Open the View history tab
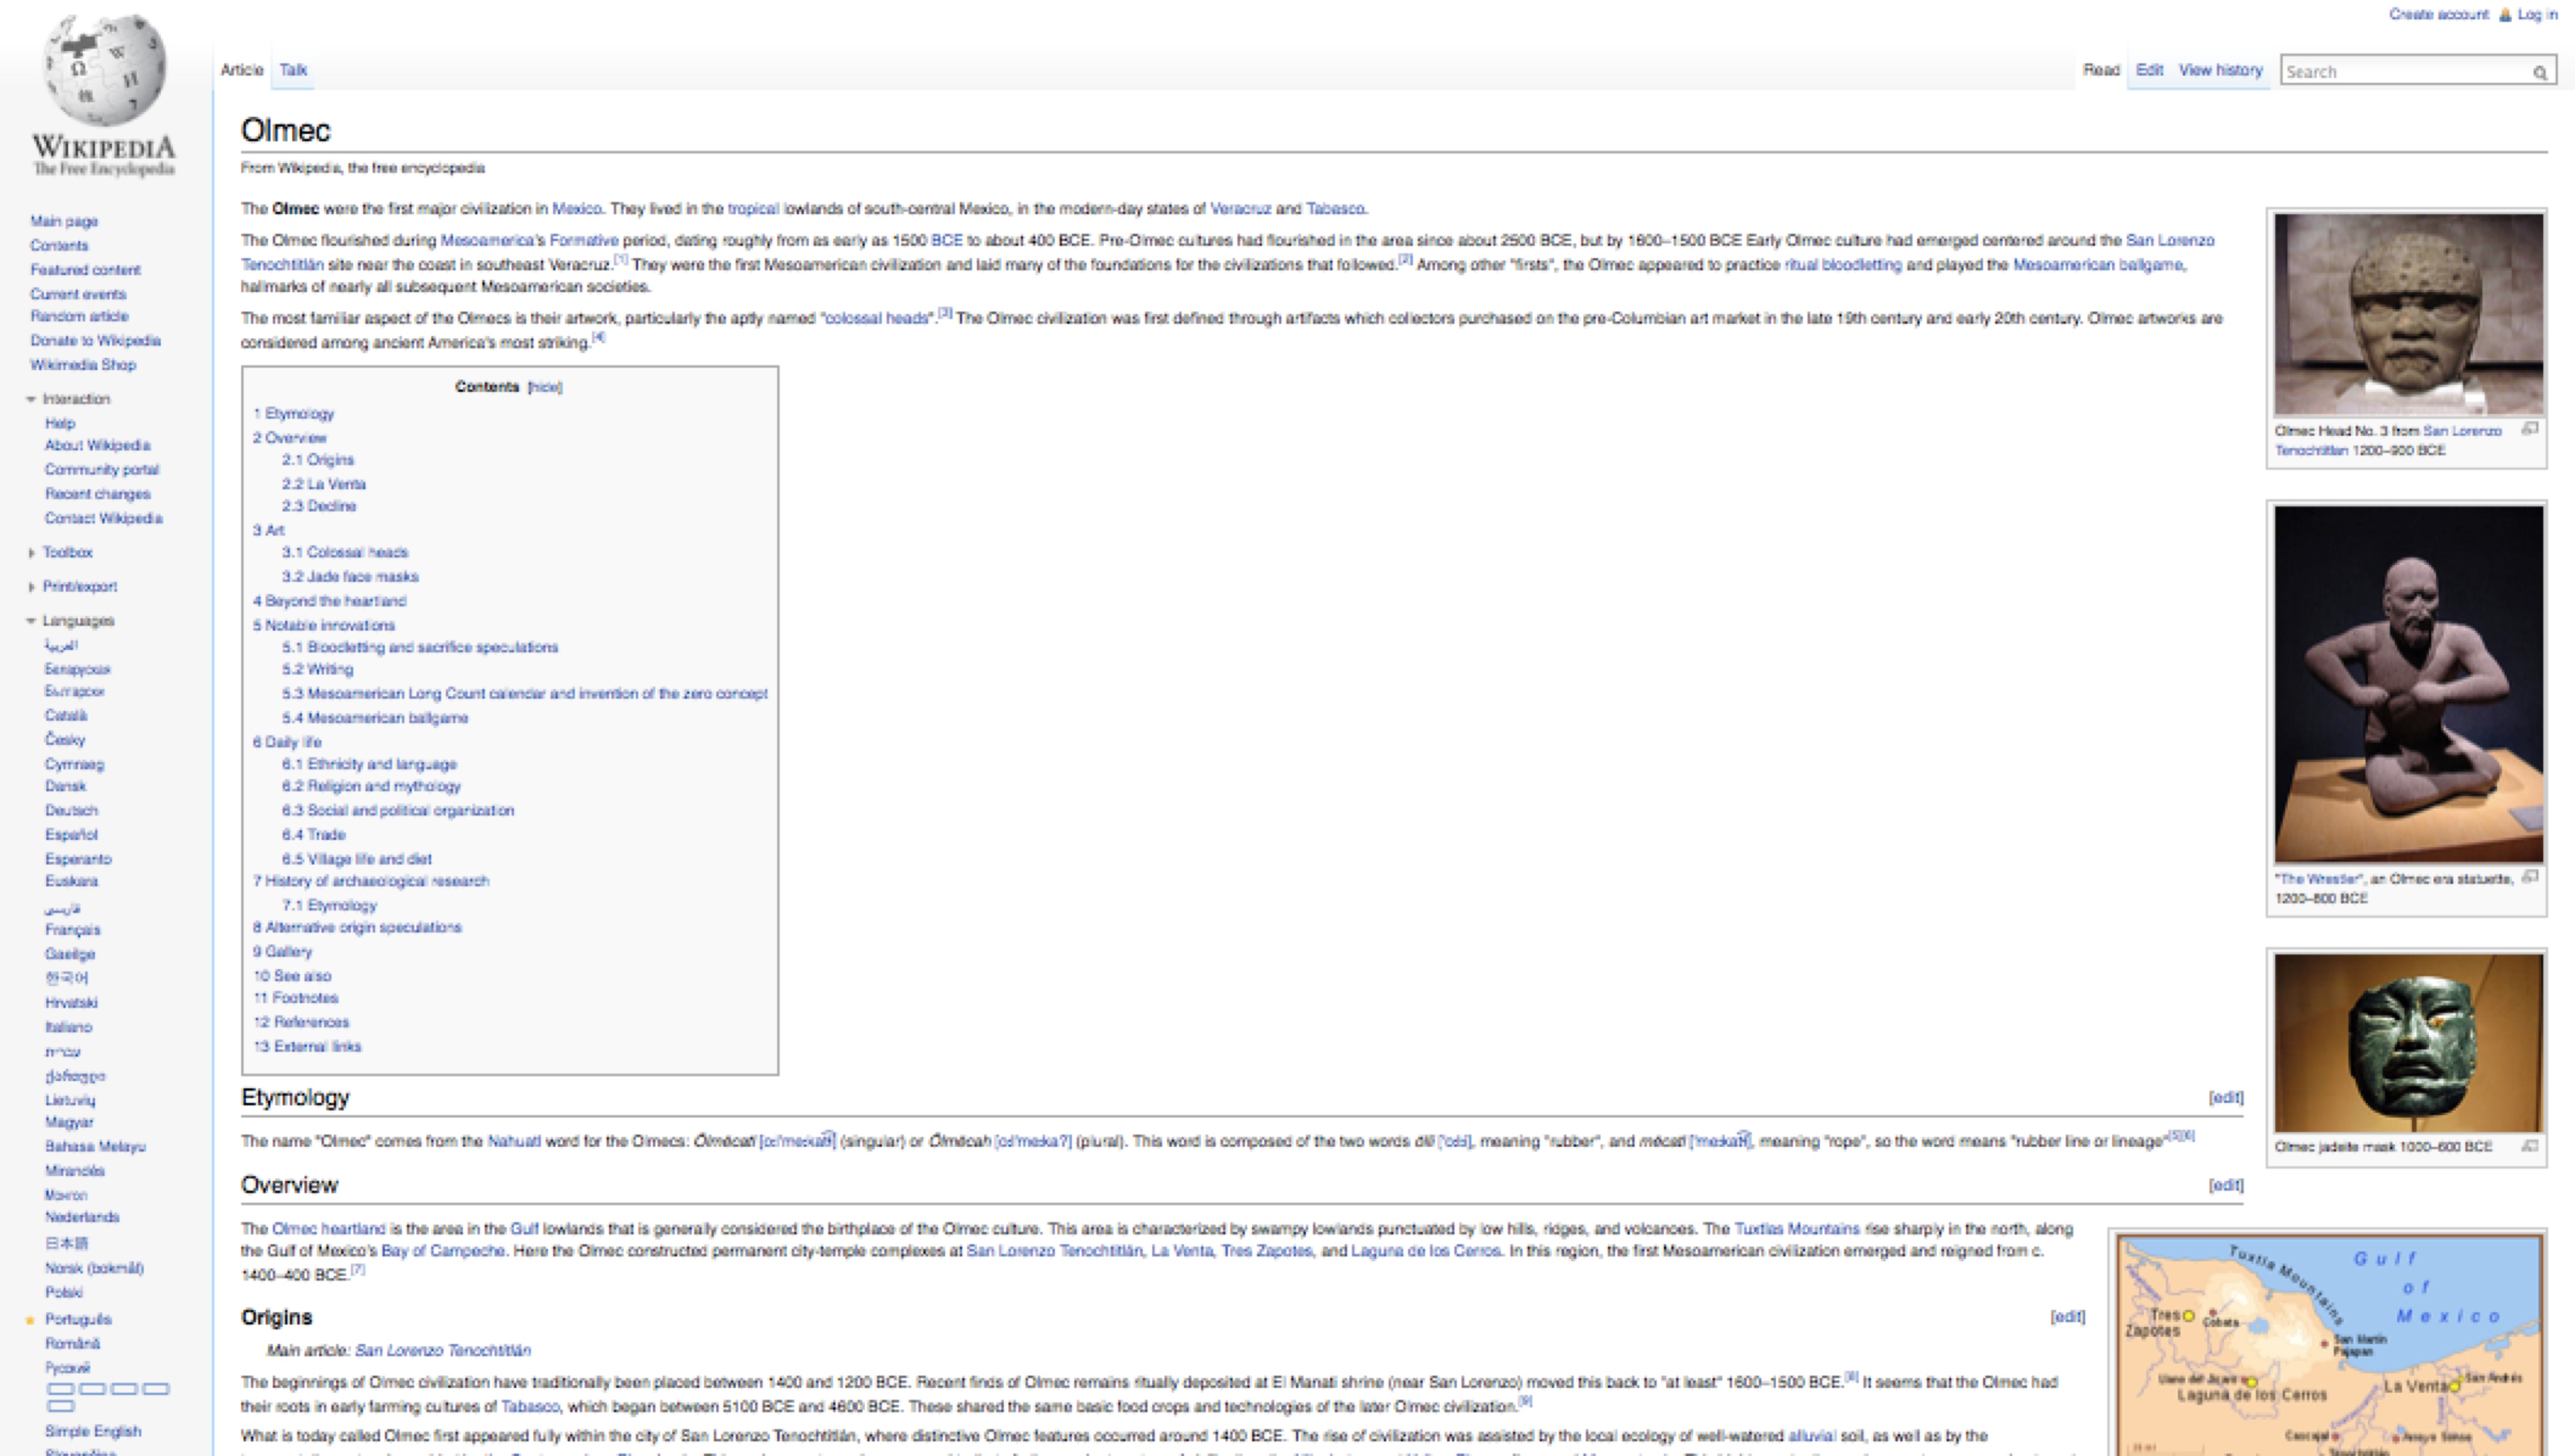Viewport: 2575px width, 1456px height. click(x=2220, y=70)
